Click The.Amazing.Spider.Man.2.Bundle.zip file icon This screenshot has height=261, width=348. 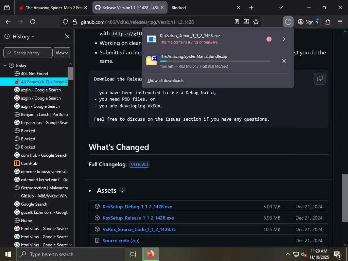pos(152,60)
